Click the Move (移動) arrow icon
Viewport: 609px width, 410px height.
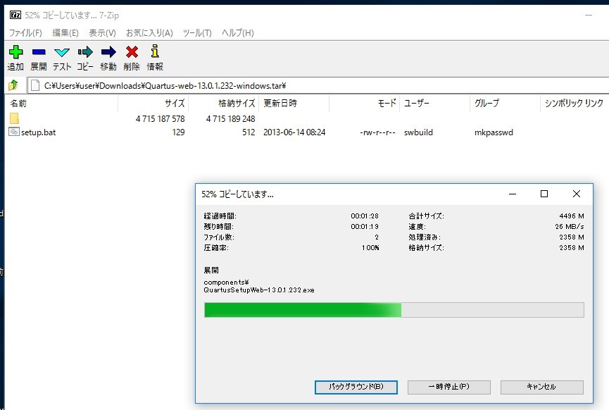pos(108,51)
